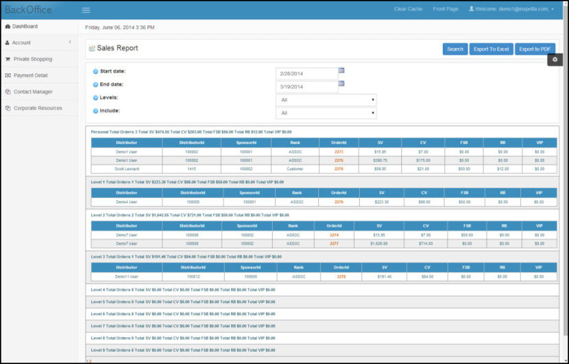Viewport: 569px width, 364px height.
Task: Open order 2277 link
Action: pyautogui.click(x=335, y=244)
